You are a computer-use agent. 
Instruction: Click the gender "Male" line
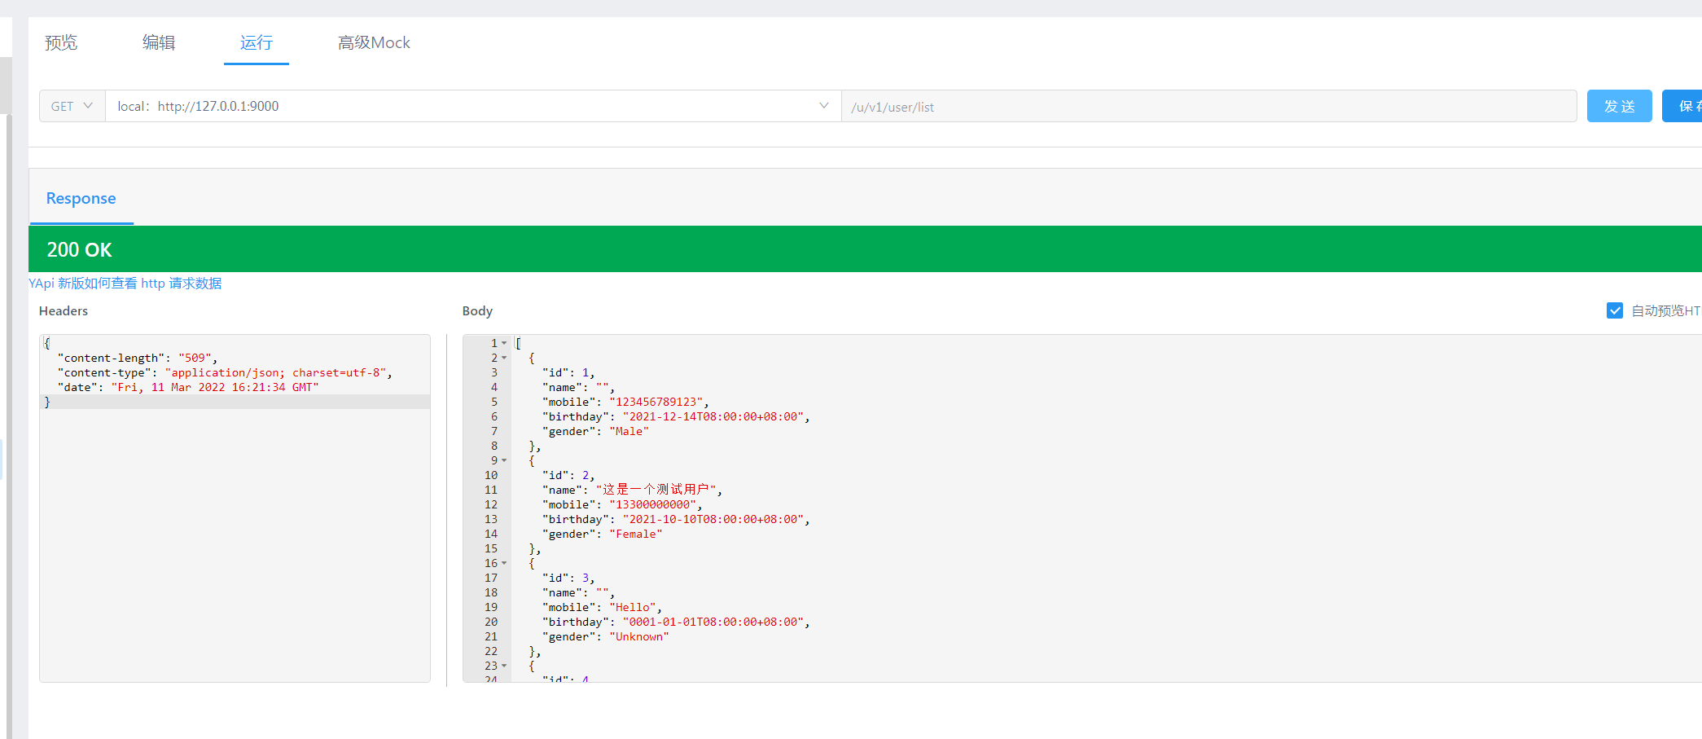point(595,431)
